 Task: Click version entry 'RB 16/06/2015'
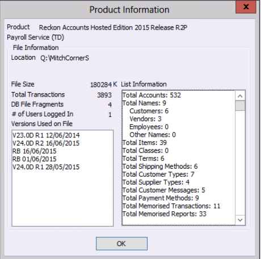pyautogui.click(x=35, y=151)
